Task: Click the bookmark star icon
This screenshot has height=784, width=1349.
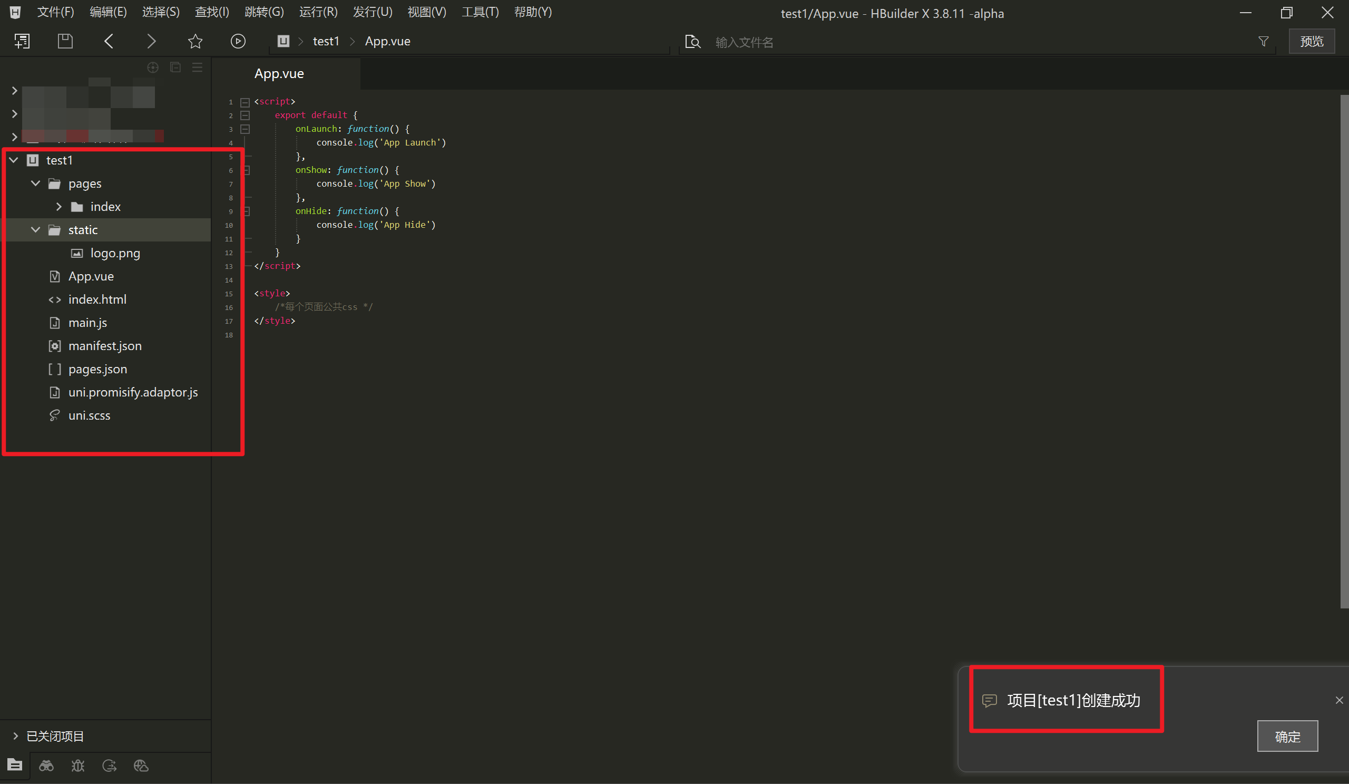Action: 195,41
